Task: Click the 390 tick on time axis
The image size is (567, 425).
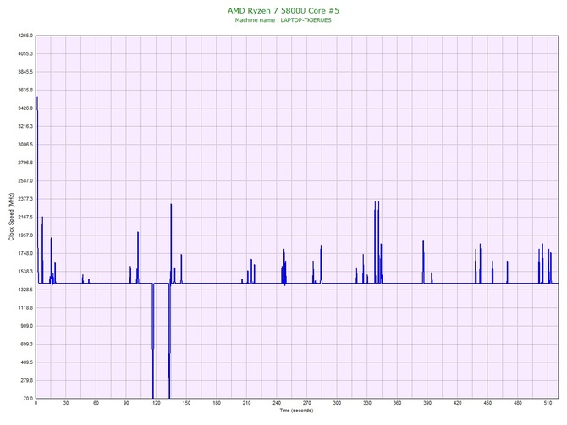Action: pyautogui.click(x=427, y=403)
